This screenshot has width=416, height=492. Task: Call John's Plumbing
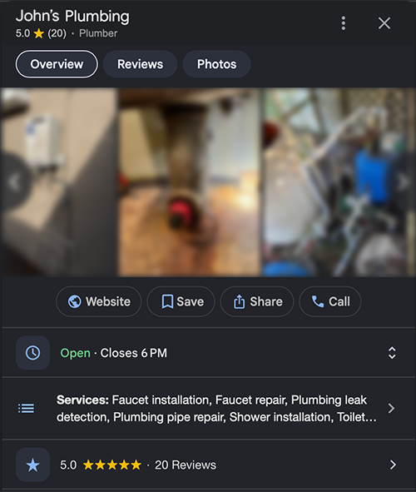click(330, 301)
